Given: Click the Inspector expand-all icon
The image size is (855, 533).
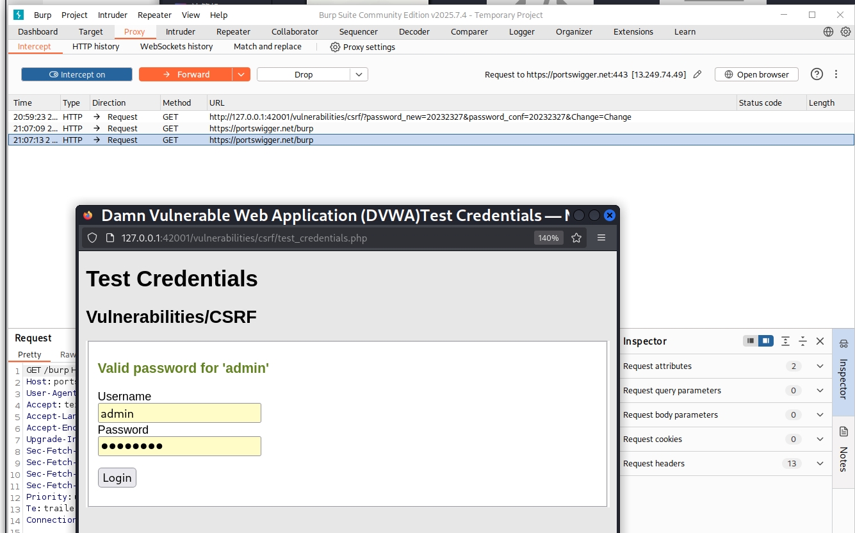Looking at the screenshot, I should tap(785, 341).
